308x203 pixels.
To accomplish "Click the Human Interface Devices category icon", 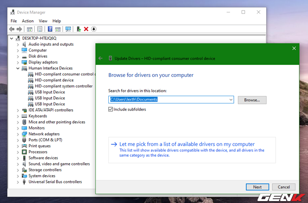I will (24, 68).
